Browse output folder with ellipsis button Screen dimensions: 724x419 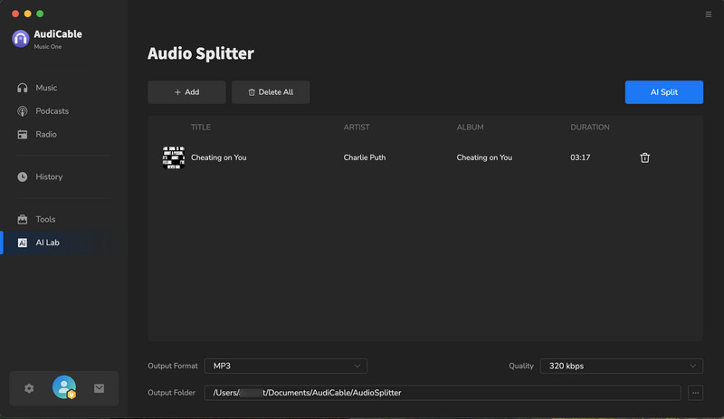[695, 393]
